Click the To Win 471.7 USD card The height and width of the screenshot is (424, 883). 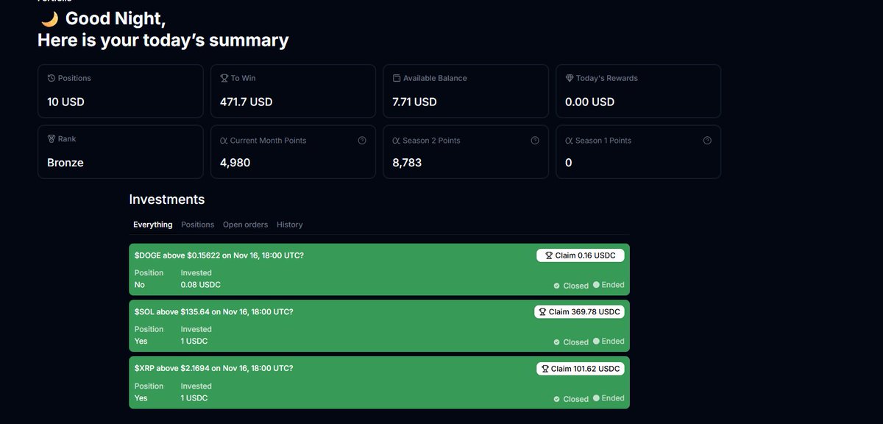(294, 91)
